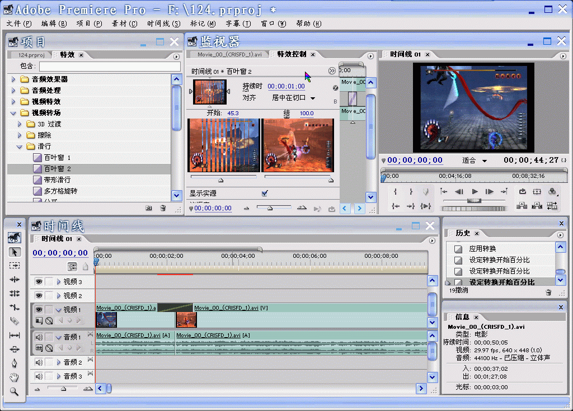
Task: Open the 字幕 menu
Action: pyautogui.click(x=238, y=23)
